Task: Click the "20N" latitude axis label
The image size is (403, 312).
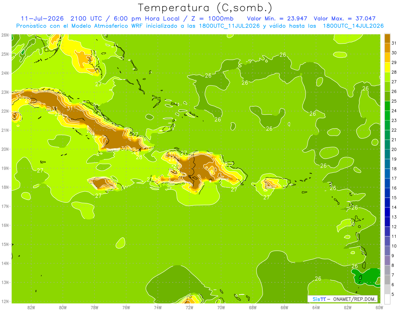Action: (5, 149)
